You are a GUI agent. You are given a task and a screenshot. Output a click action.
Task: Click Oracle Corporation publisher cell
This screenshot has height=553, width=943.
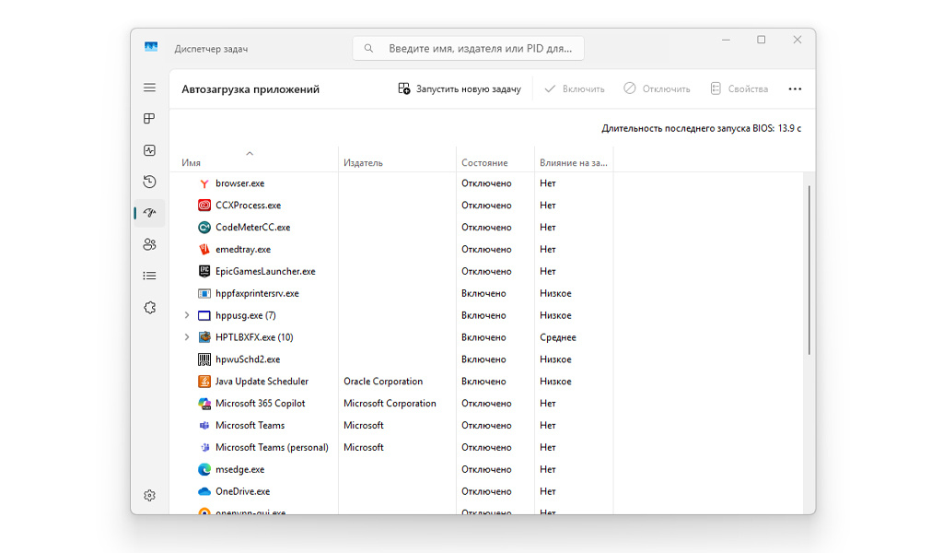coord(383,382)
